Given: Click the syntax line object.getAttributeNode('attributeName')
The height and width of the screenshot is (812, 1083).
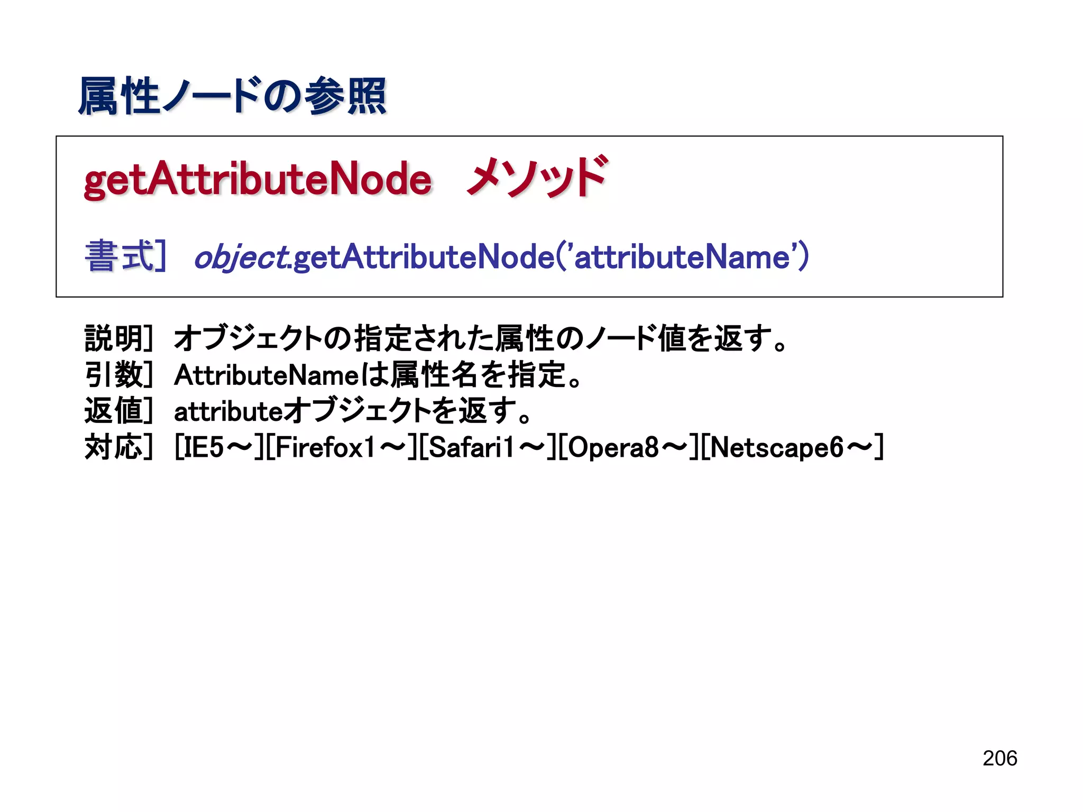Looking at the screenshot, I should point(502,257).
